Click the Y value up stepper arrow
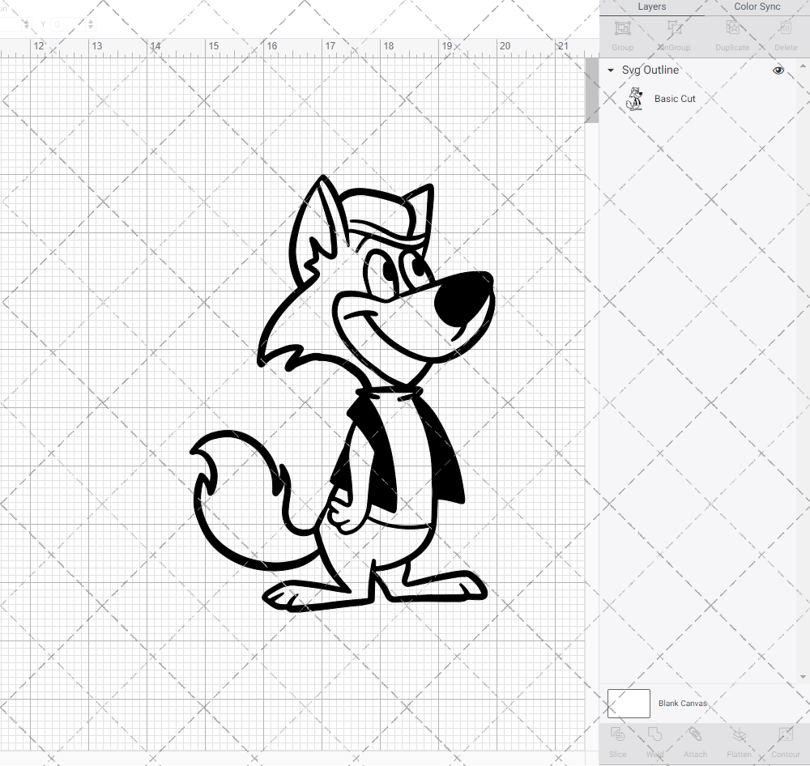 pos(90,20)
